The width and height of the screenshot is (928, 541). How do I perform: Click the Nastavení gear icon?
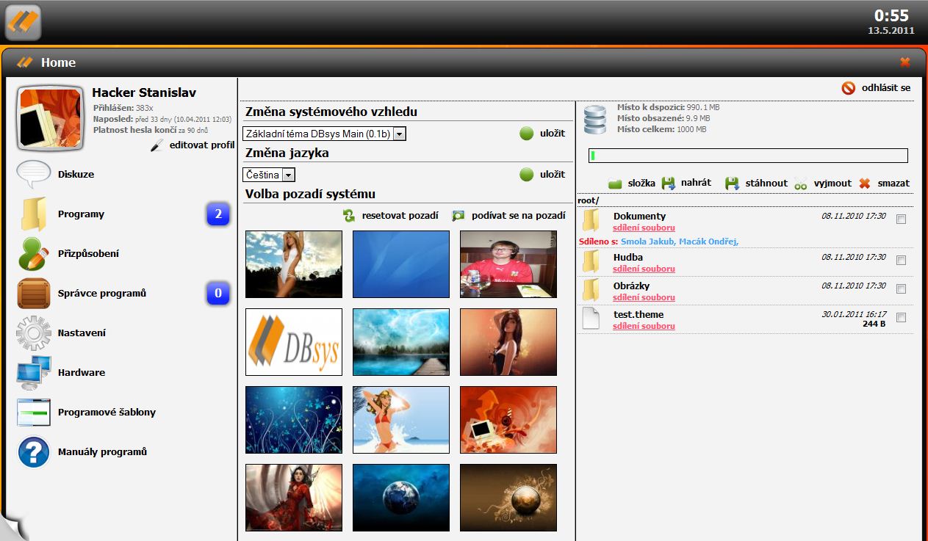(34, 333)
